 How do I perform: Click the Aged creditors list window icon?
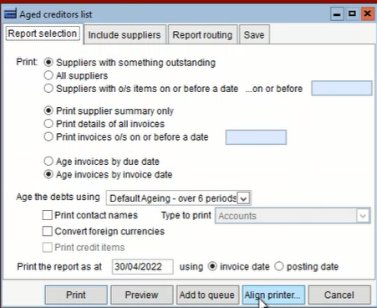[10, 13]
